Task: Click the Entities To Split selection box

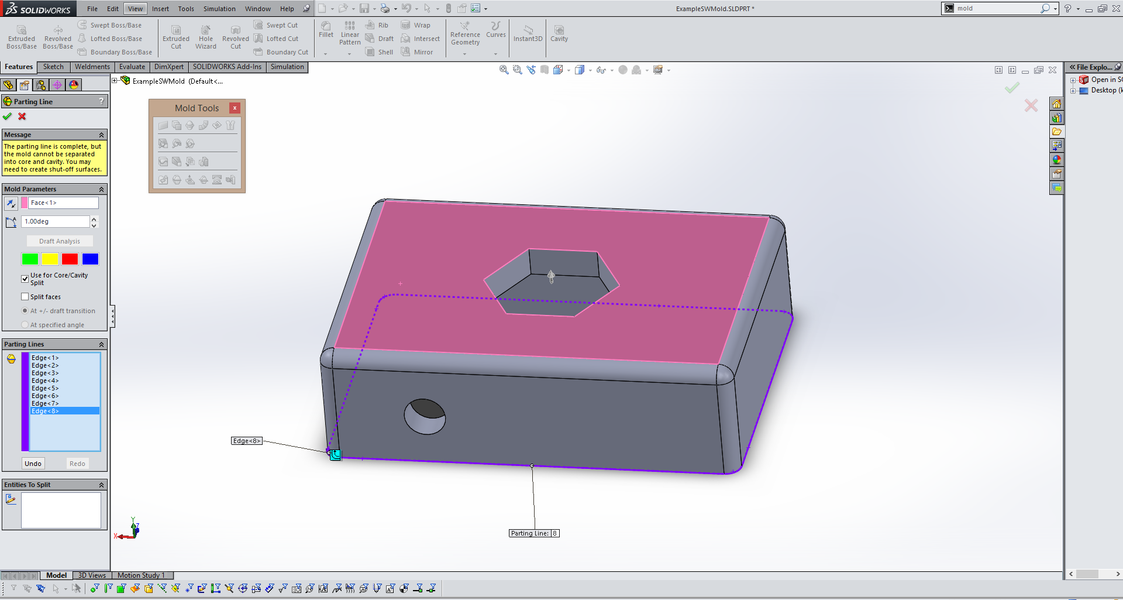Action: point(61,510)
